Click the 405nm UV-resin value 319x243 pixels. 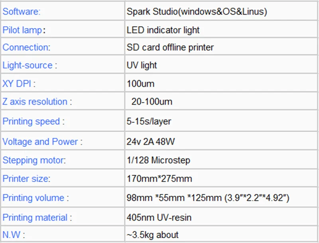[159, 218]
